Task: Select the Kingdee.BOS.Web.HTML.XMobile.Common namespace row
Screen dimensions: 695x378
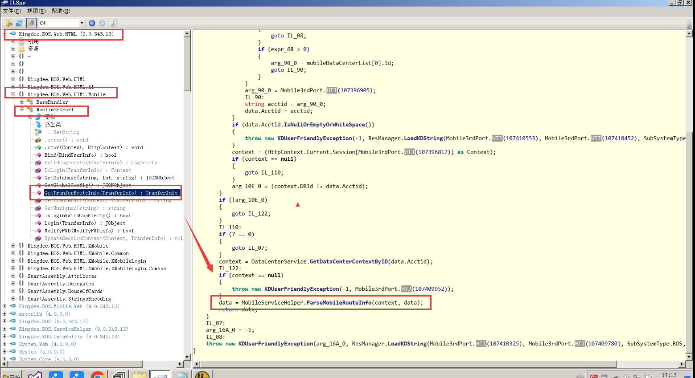Action: point(78,253)
